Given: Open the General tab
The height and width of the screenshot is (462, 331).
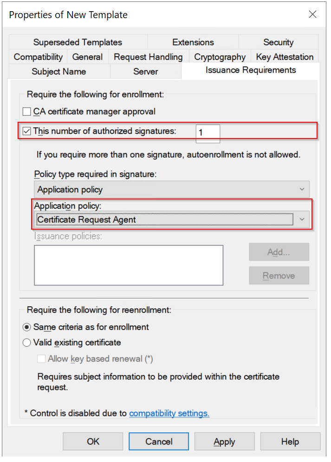Looking at the screenshot, I should [x=87, y=57].
